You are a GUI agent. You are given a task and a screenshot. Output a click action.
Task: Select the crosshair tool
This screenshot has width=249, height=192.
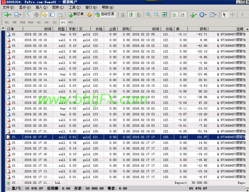(x=233, y=15)
